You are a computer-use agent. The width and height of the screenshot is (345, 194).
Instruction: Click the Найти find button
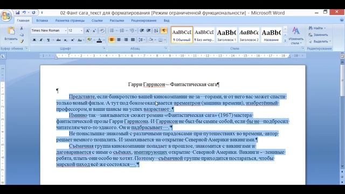[x=317, y=28]
